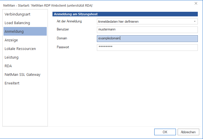This screenshot has width=203, height=139.
Task: Switch to the Load Balancing page
Action: (x=25, y=23)
